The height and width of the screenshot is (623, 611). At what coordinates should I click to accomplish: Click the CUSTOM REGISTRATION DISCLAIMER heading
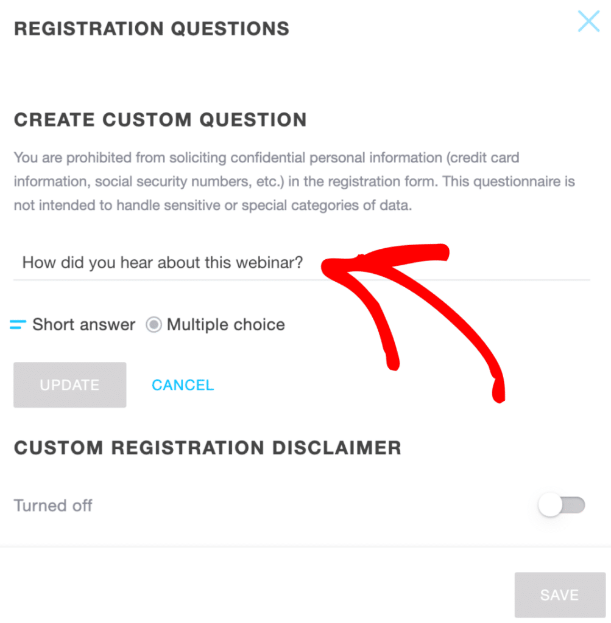click(207, 448)
